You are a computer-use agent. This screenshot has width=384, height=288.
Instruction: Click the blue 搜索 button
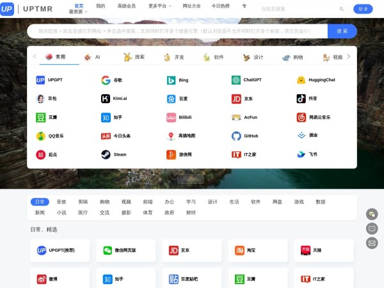[x=342, y=31]
